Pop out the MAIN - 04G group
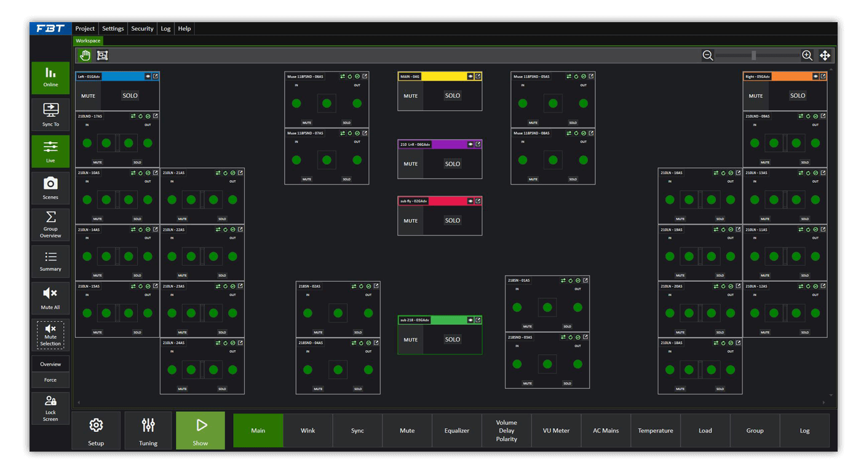The image size is (861, 475). (478, 76)
